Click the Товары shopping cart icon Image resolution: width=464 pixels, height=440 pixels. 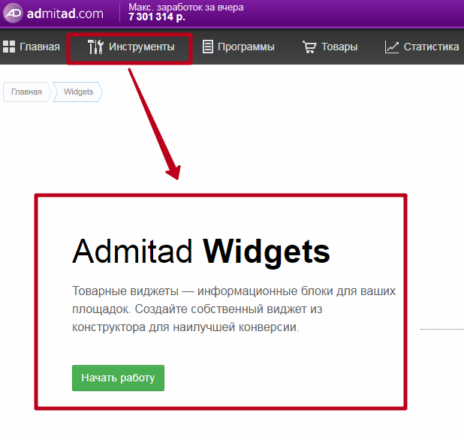click(309, 47)
